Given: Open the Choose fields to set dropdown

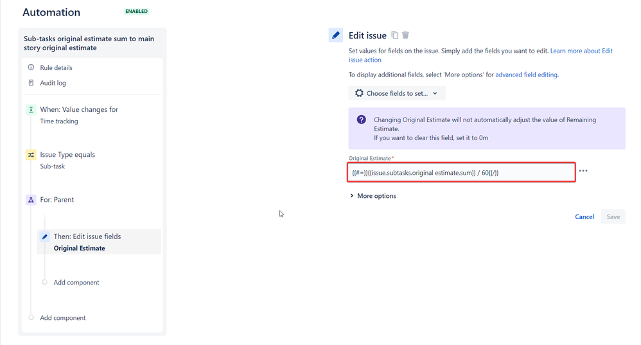Looking at the screenshot, I should pyautogui.click(x=396, y=93).
